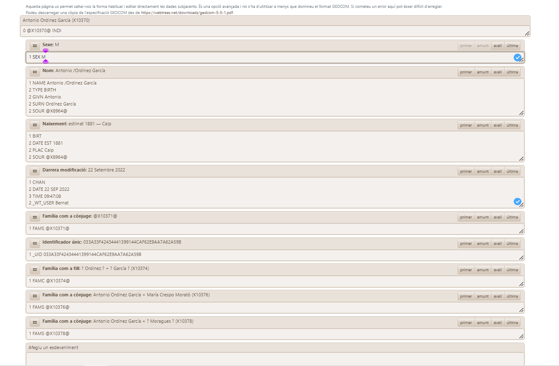
Task: Click the resize grip of the BIRT textarea
Action: pos(521,159)
